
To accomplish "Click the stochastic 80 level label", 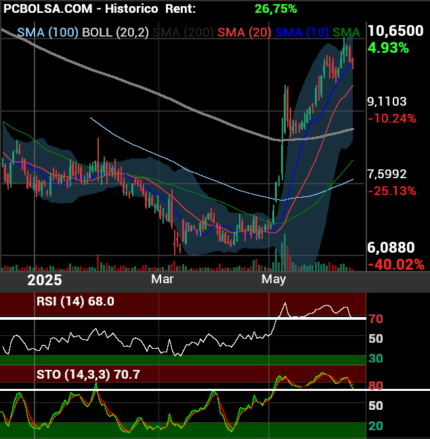I will click(x=376, y=385).
